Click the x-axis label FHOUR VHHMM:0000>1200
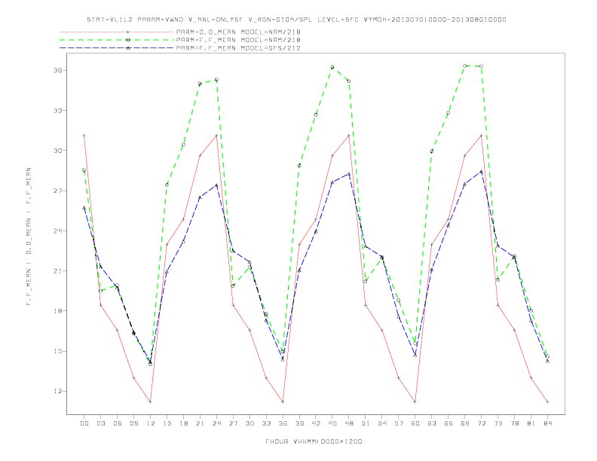597x461 pixels. click(314, 441)
